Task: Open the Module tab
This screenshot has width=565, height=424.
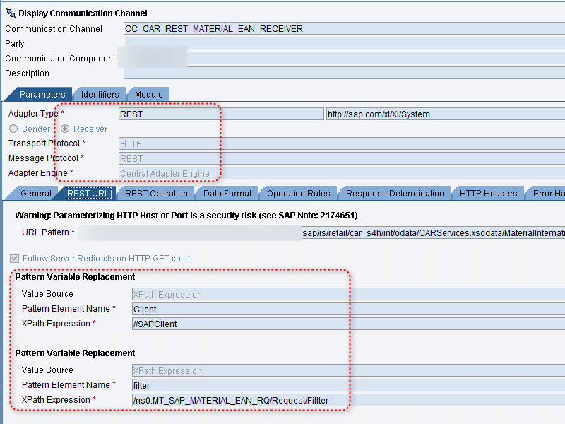Action: tap(148, 95)
